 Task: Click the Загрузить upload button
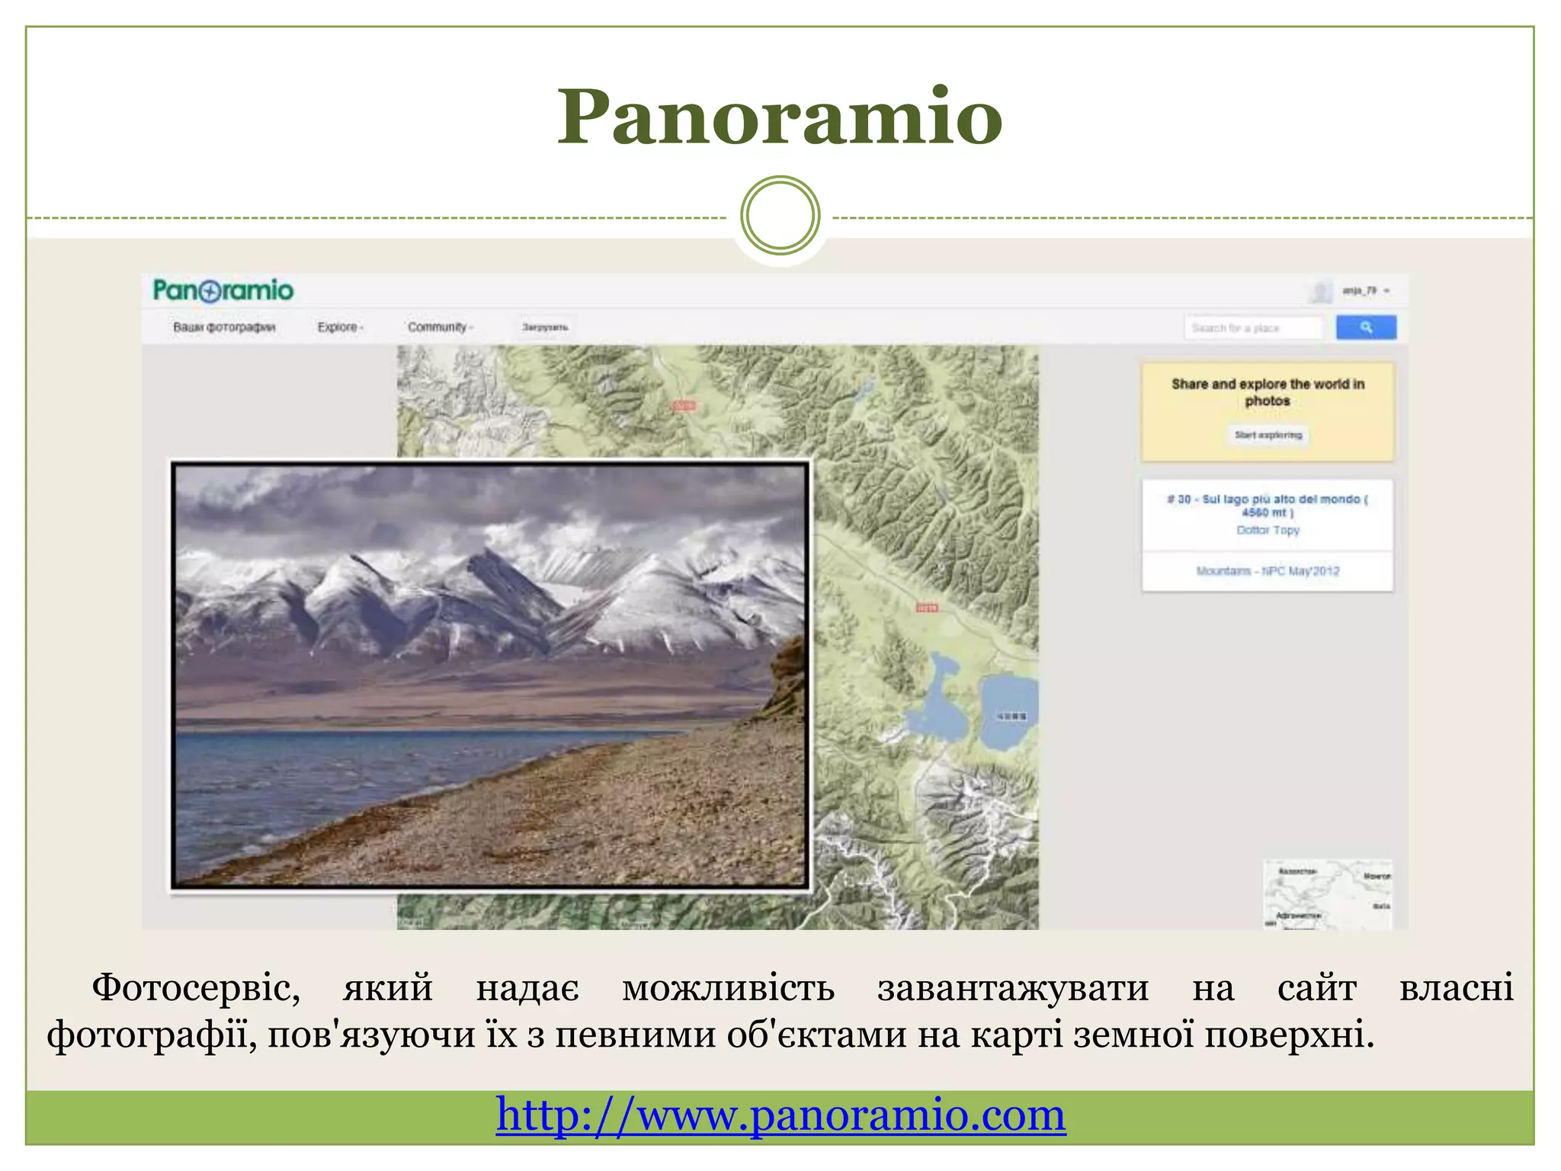(x=544, y=327)
